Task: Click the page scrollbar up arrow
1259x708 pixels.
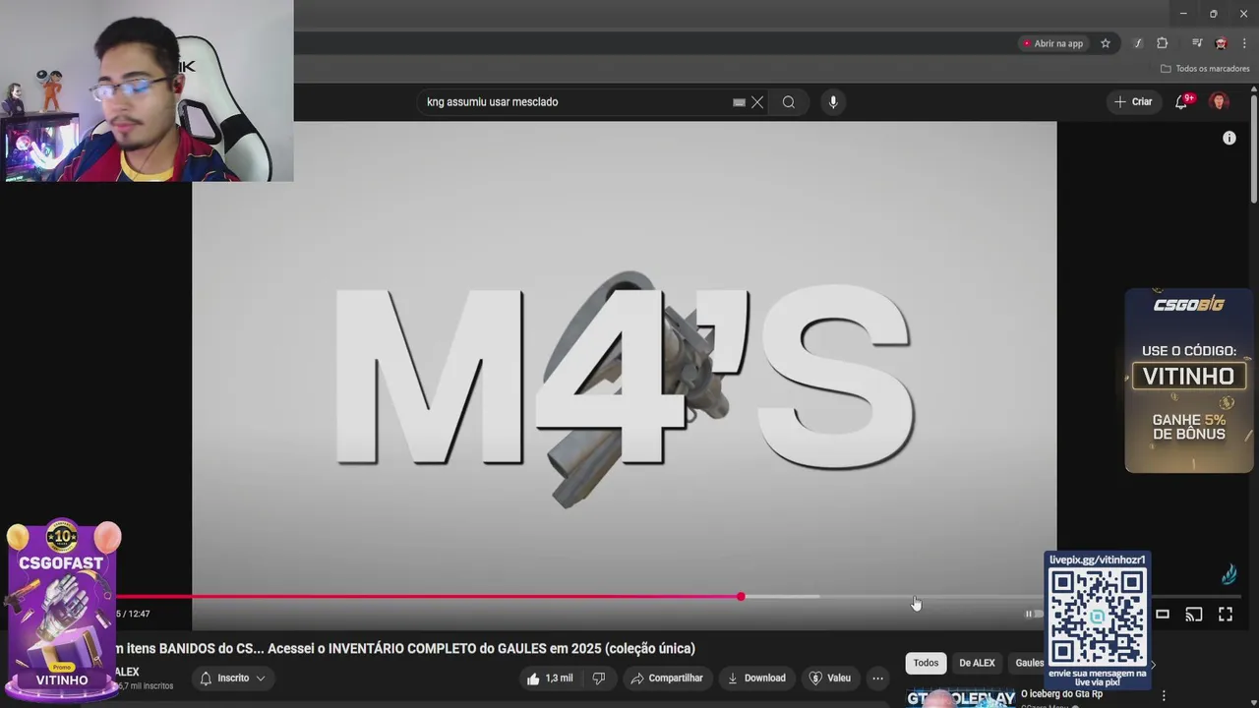Action: (1253, 91)
